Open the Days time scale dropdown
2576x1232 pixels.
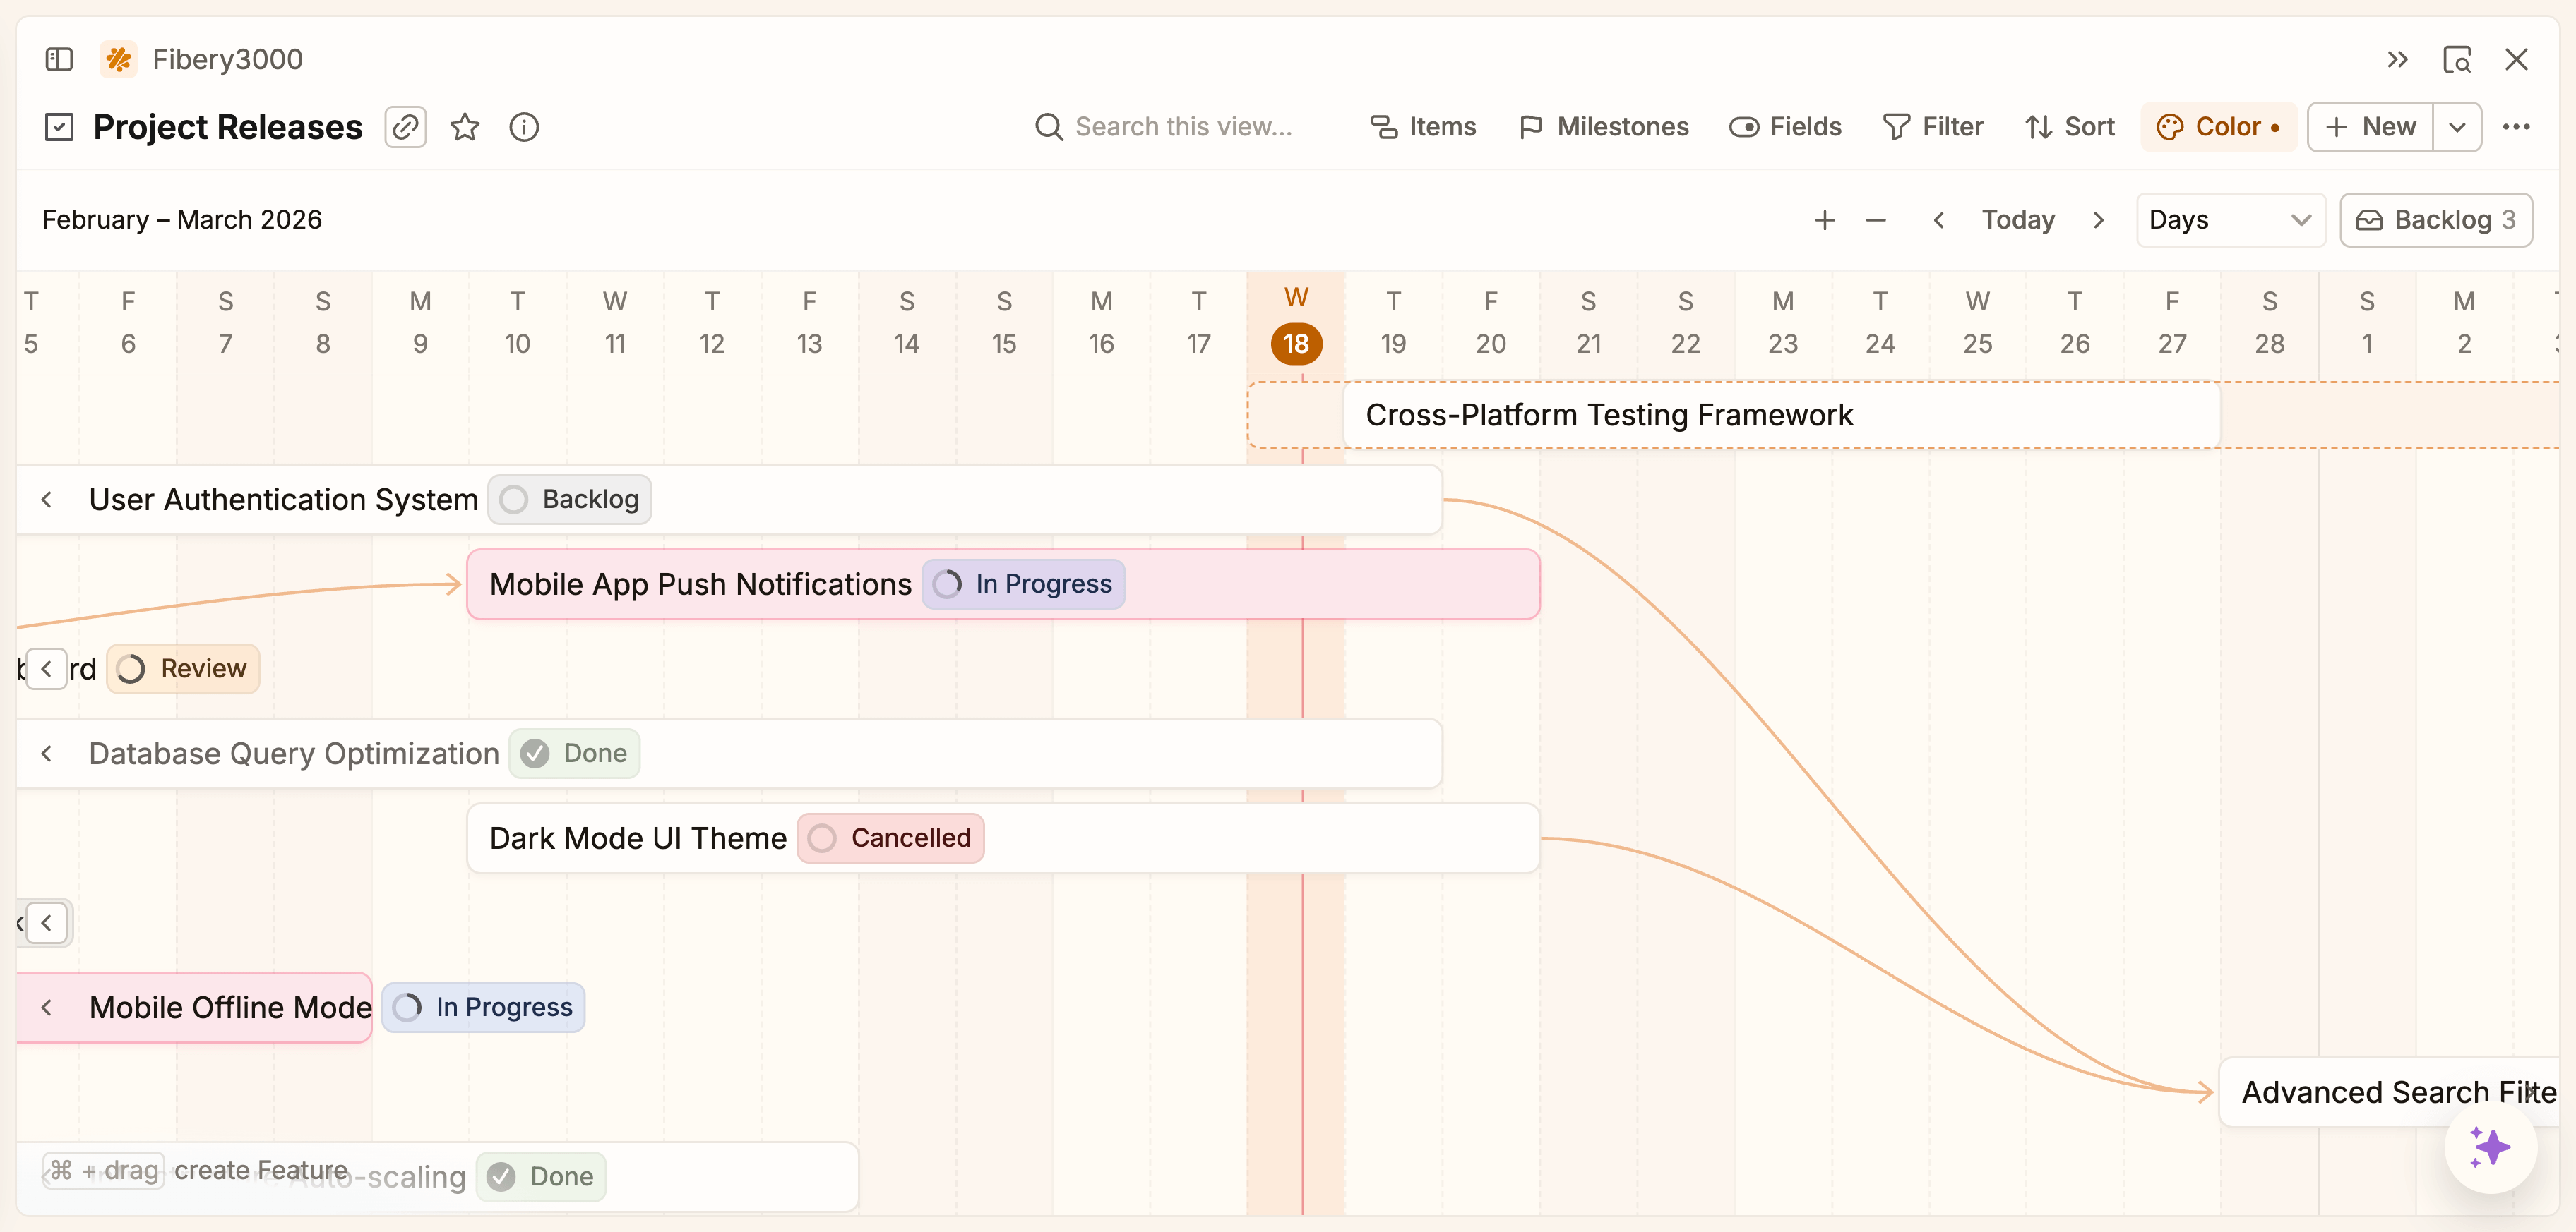tap(2230, 220)
